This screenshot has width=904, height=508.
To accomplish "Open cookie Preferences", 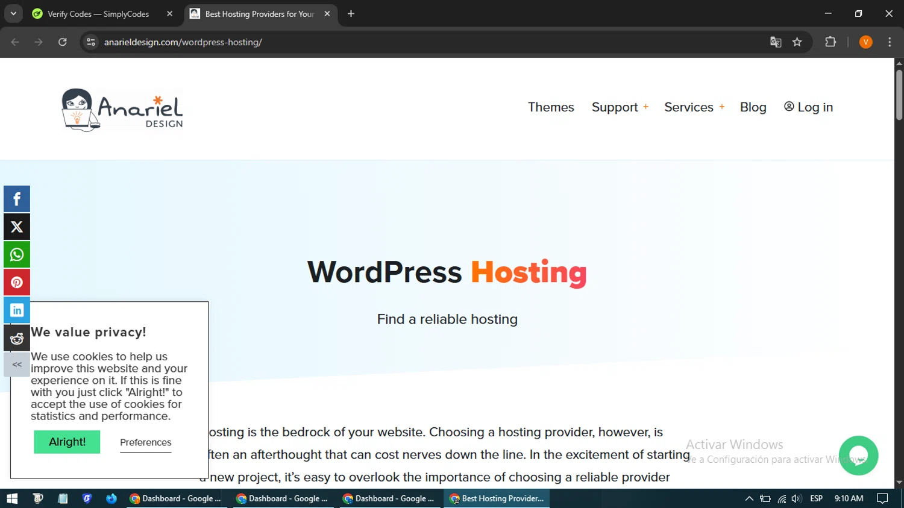I will [x=146, y=443].
